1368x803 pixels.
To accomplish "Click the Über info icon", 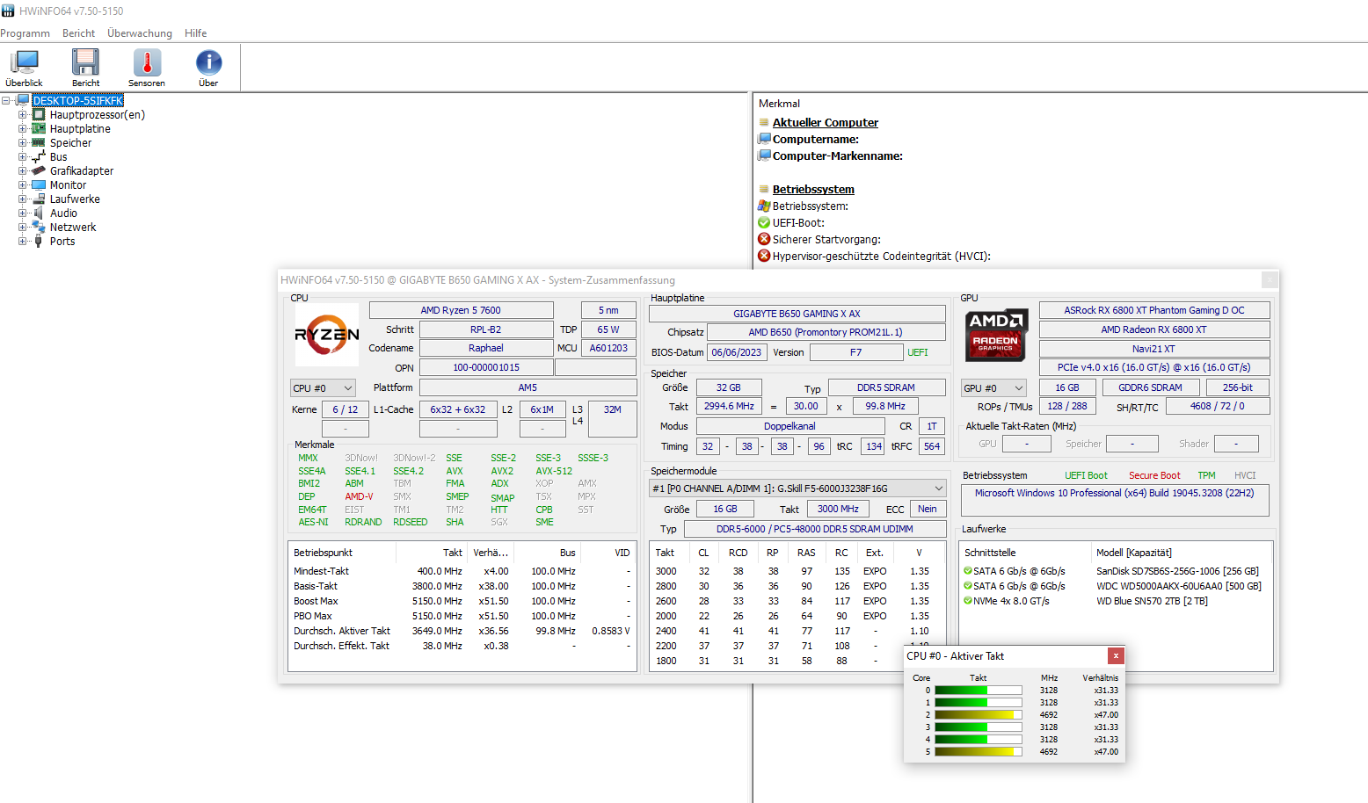I will pyautogui.click(x=208, y=62).
